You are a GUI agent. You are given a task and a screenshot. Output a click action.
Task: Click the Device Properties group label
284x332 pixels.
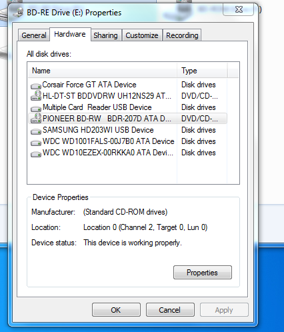click(61, 197)
